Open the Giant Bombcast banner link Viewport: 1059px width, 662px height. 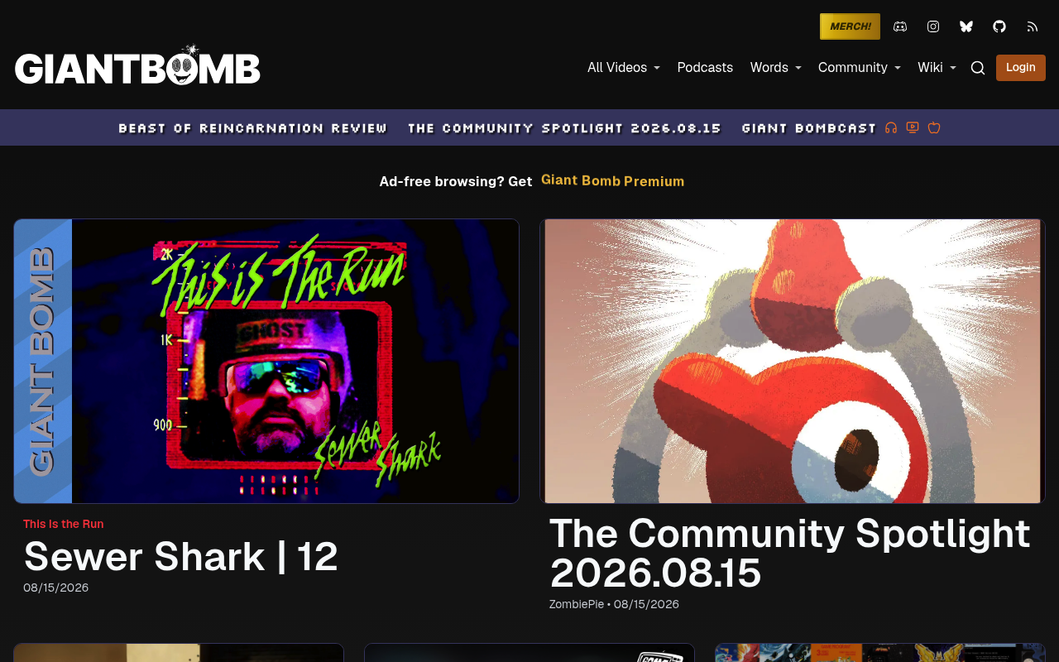(x=809, y=128)
